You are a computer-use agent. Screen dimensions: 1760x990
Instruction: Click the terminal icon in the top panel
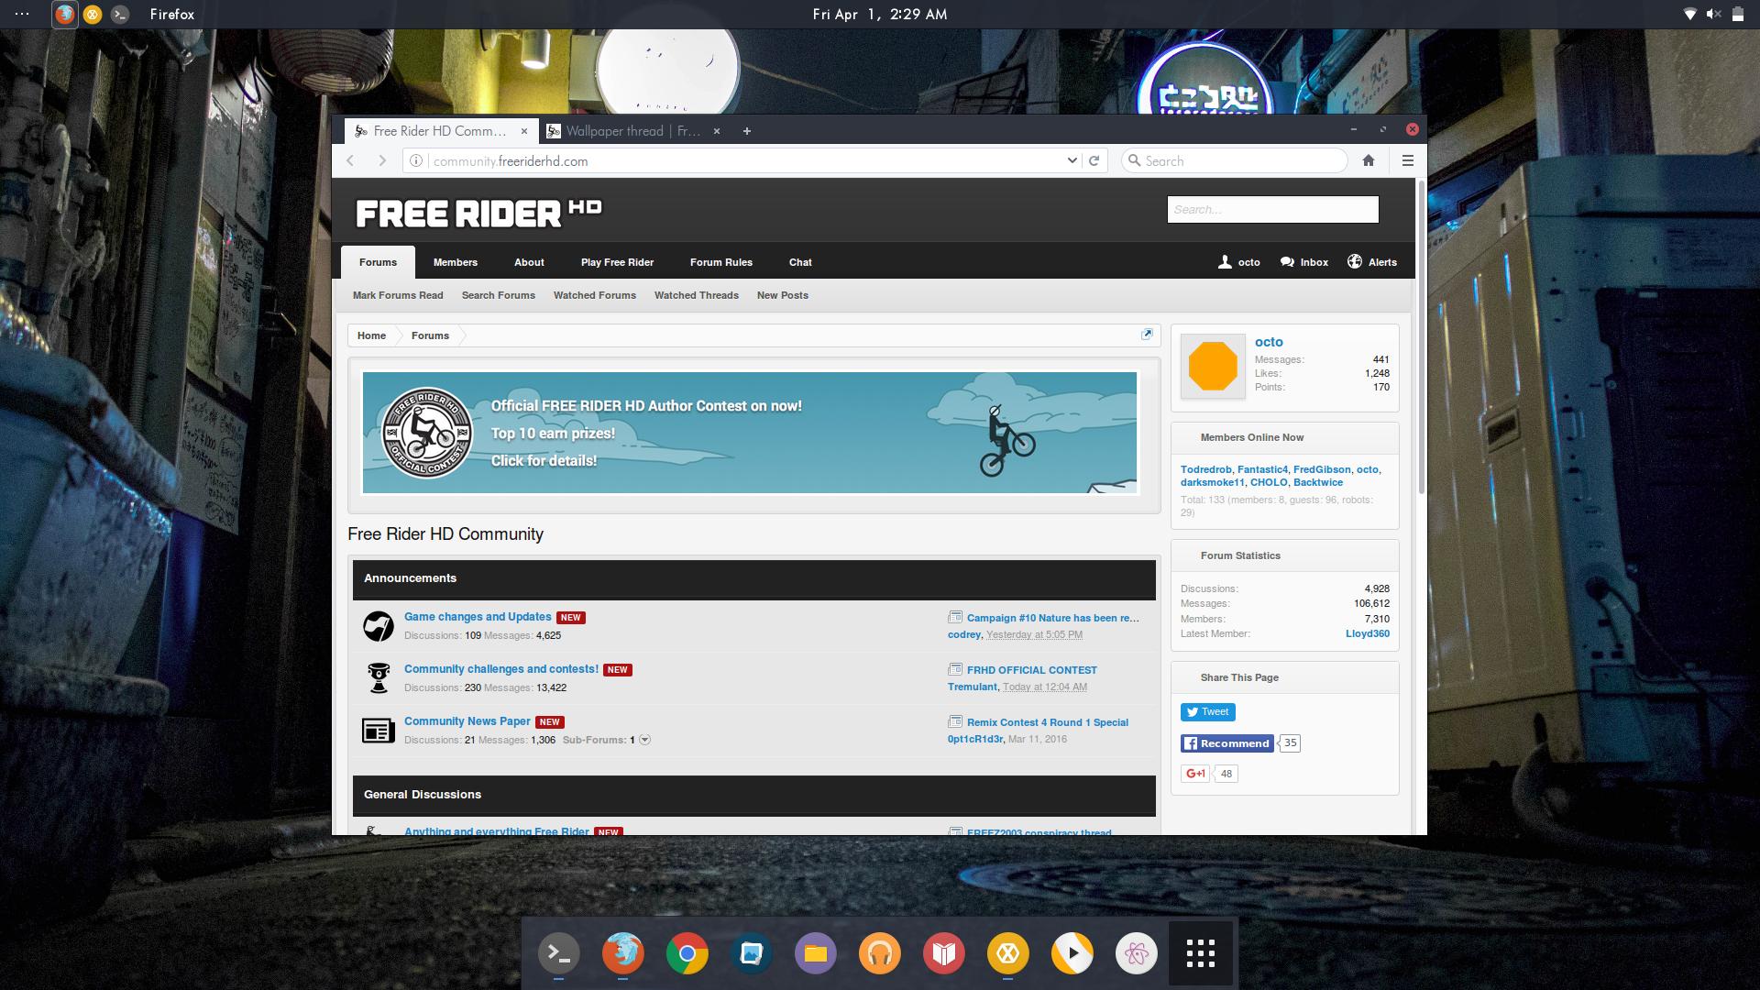119,15
